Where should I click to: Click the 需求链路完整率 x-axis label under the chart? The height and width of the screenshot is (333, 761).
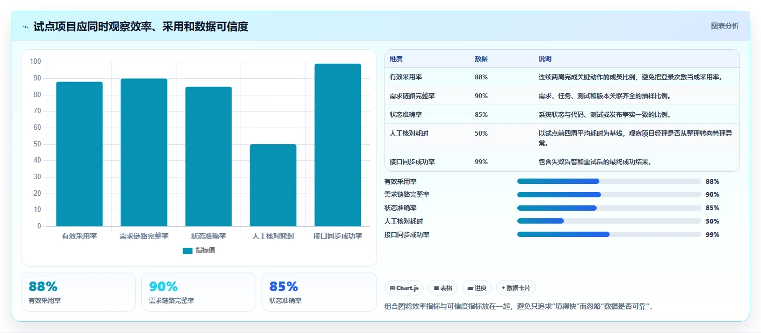pos(144,236)
